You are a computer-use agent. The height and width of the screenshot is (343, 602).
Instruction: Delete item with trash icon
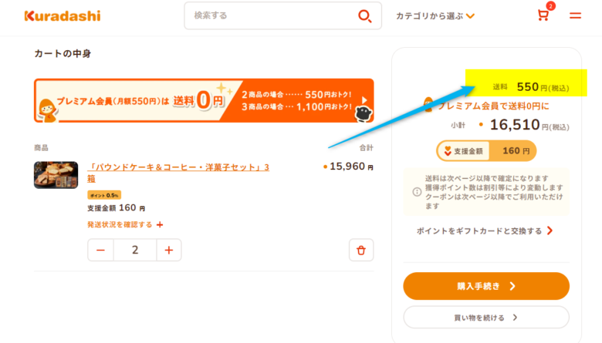coord(360,250)
